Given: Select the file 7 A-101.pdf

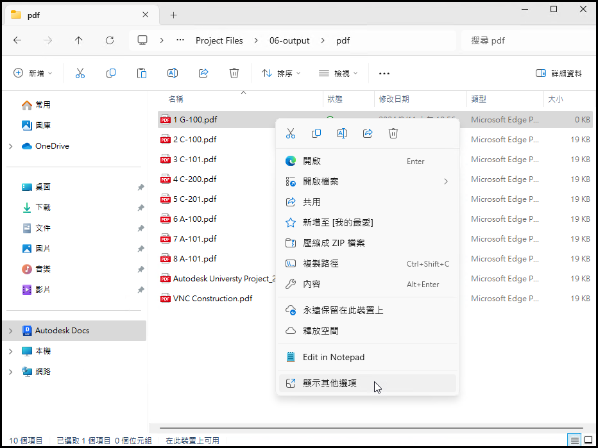Looking at the screenshot, I should [x=195, y=239].
